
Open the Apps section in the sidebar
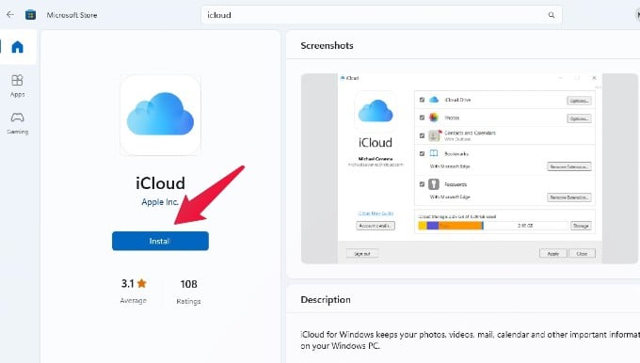coord(17,86)
